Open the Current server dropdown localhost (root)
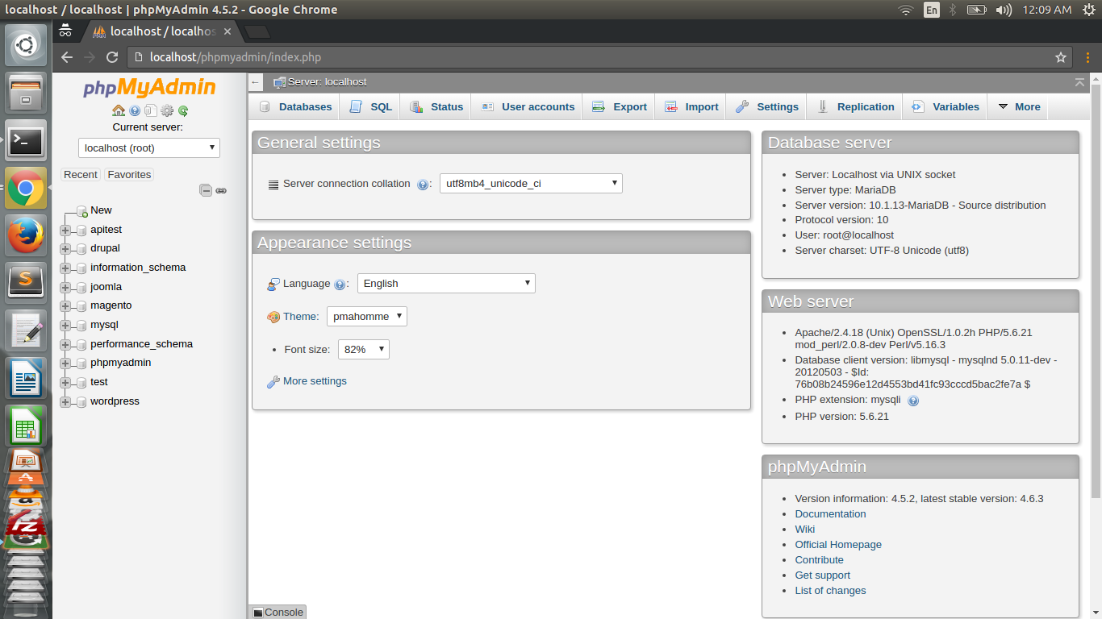Image resolution: width=1102 pixels, height=619 pixels. click(x=149, y=147)
